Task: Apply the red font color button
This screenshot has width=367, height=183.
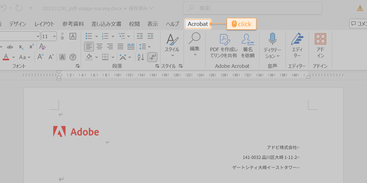Action: 6,57
